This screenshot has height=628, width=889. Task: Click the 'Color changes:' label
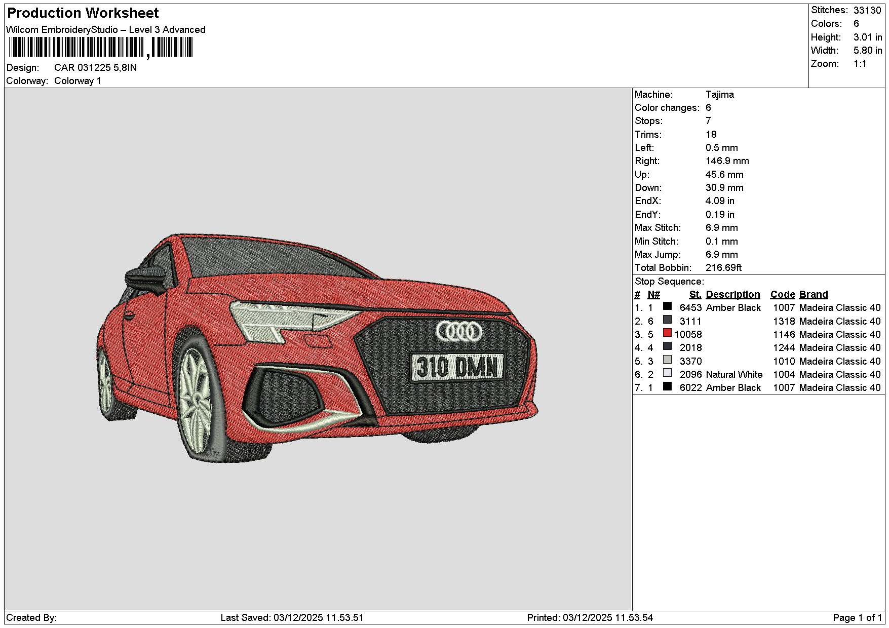(667, 107)
